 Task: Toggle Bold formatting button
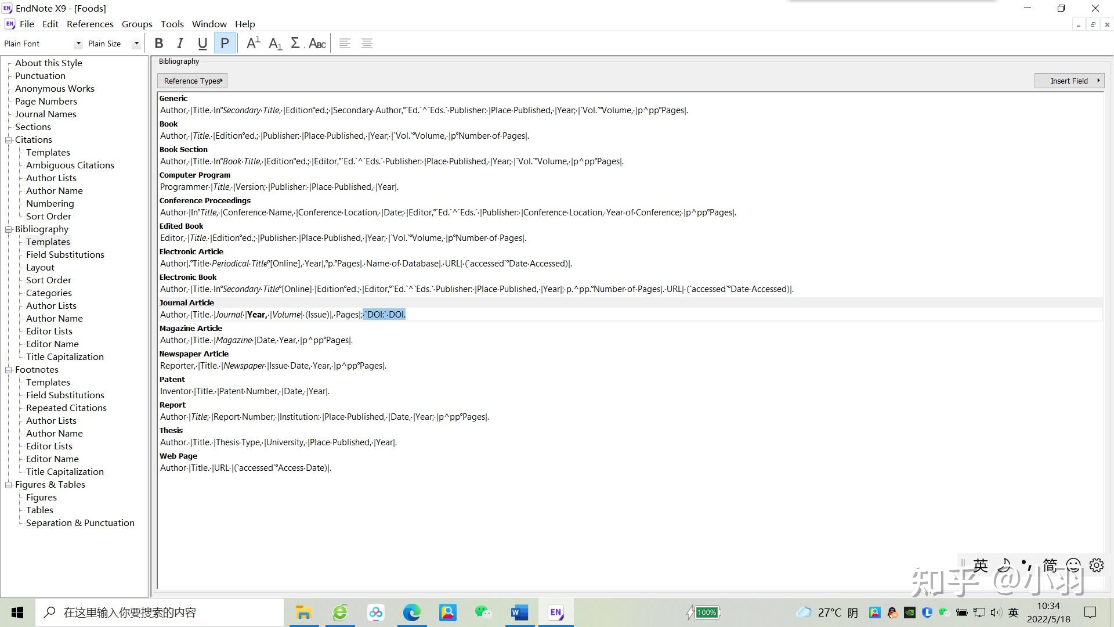coord(159,44)
